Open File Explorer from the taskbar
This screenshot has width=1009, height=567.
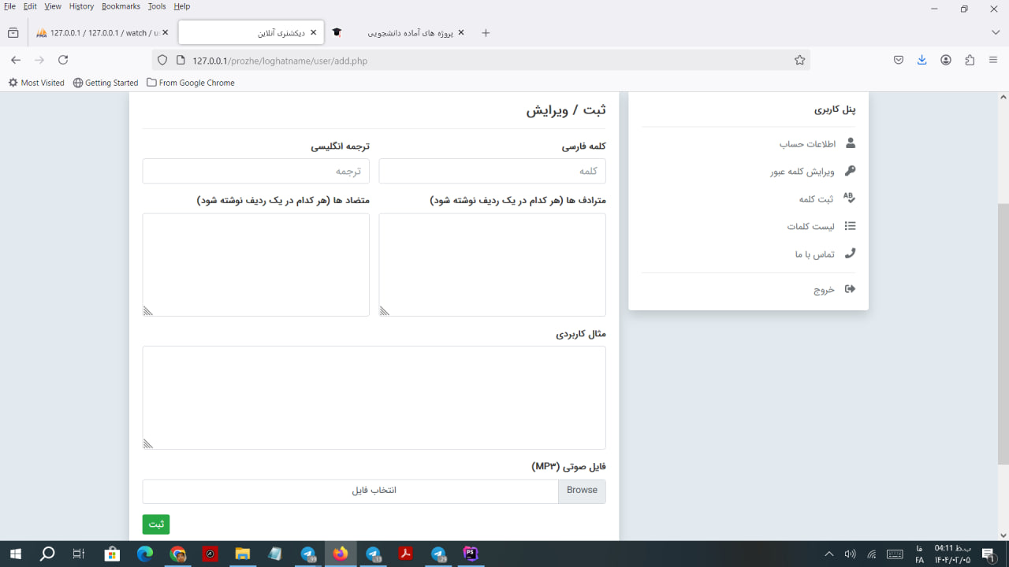pos(242,554)
